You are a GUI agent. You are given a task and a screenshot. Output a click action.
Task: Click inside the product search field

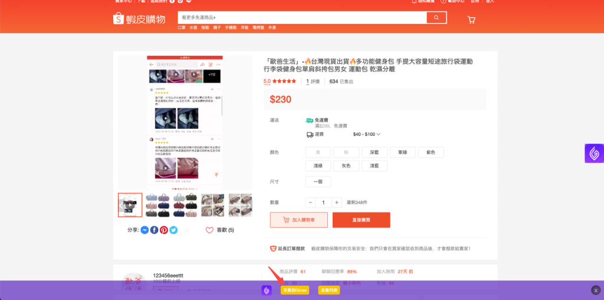tap(302, 18)
